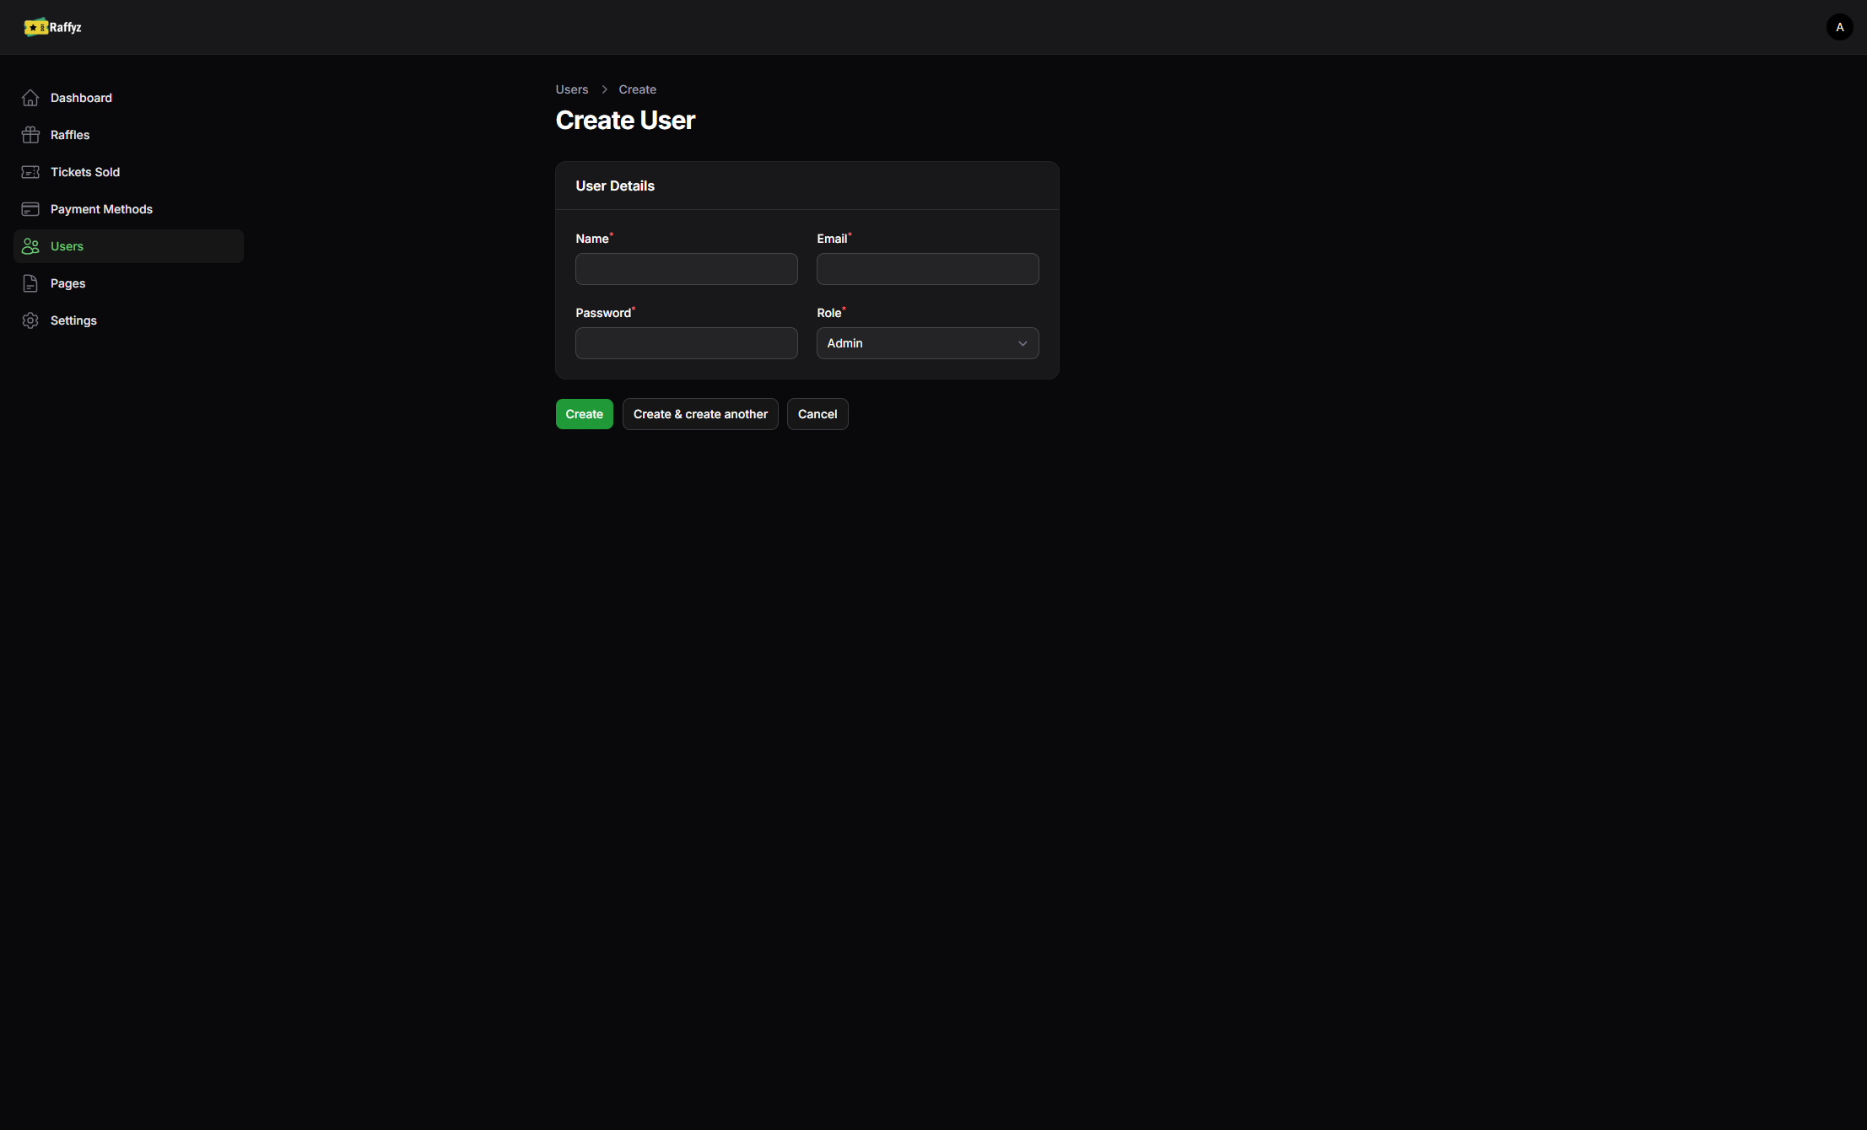The image size is (1867, 1130).
Task: Follow the Users breadcrumb link
Action: point(571,89)
